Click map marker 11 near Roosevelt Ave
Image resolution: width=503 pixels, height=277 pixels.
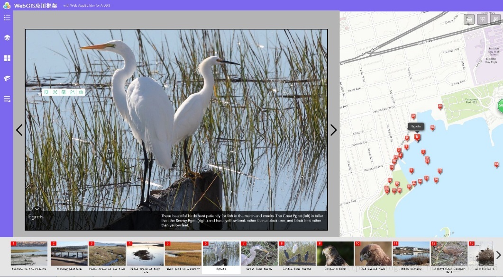(392, 168)
